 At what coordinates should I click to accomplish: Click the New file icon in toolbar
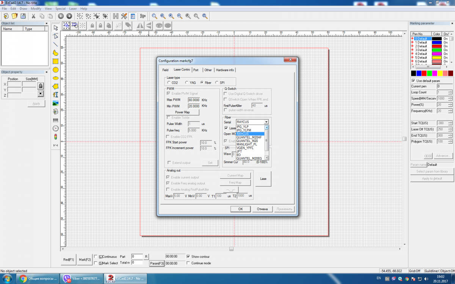tap(6, 16)
